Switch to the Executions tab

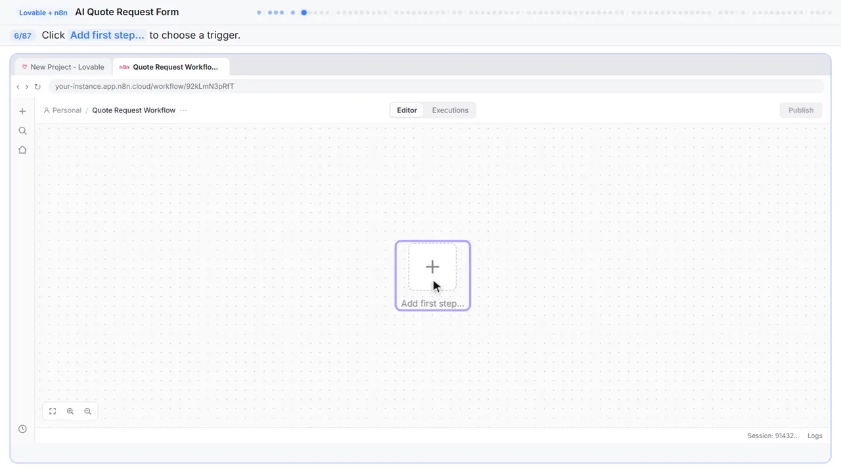point(450,110)
